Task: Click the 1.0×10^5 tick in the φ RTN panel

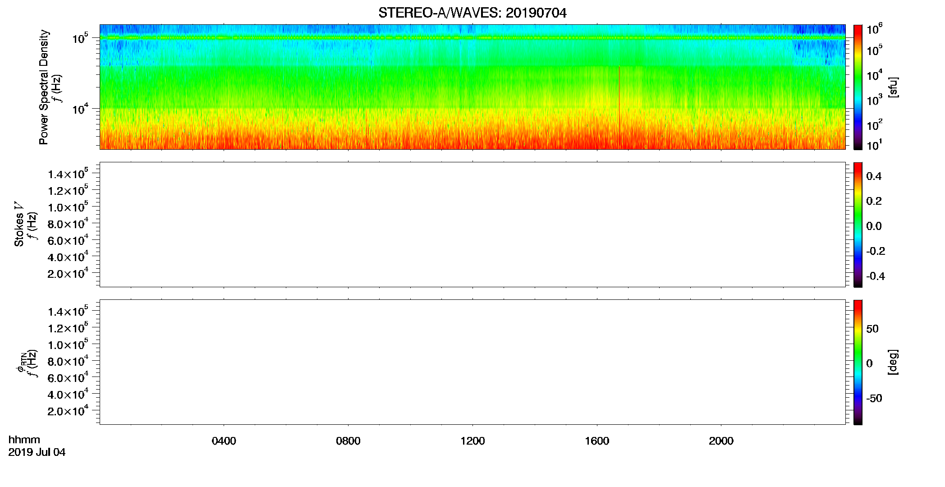Action: click(68, 345)
